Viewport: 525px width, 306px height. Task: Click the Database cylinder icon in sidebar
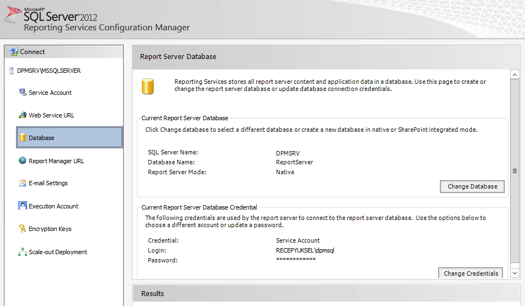pyautogui.click(x=23, y=137)
